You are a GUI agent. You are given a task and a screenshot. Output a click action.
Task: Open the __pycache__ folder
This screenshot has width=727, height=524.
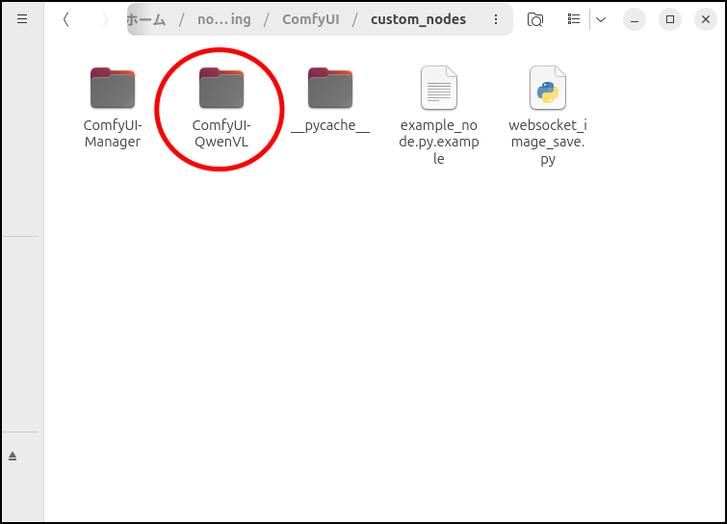pyautogui.click(x=330, y=90)
